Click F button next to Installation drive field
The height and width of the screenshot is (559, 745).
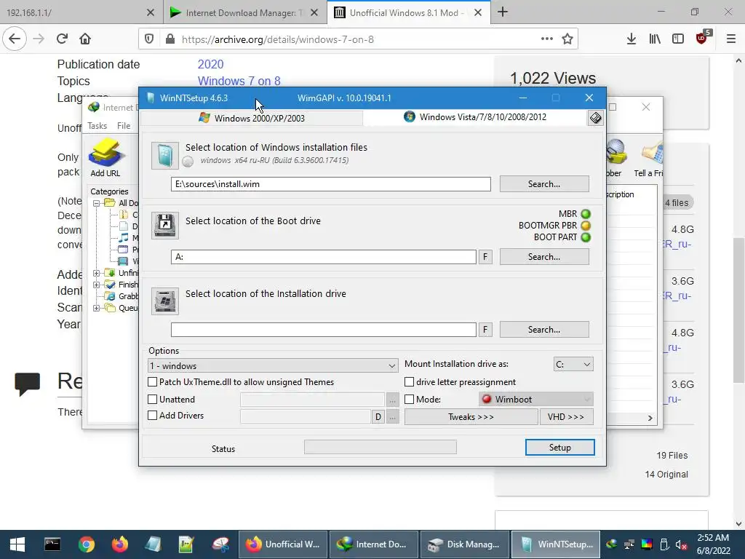(x=485, y=330)
